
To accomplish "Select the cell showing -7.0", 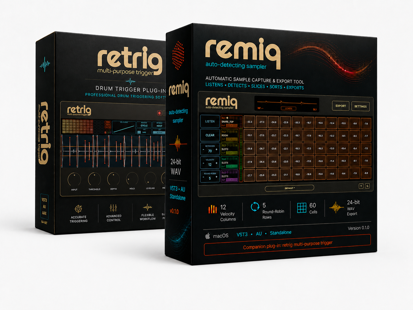I will tap(366, 161).
